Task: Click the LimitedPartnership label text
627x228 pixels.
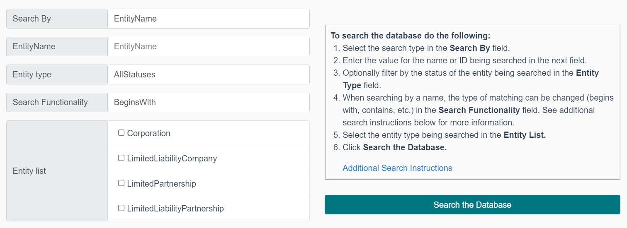Action: 162,184
